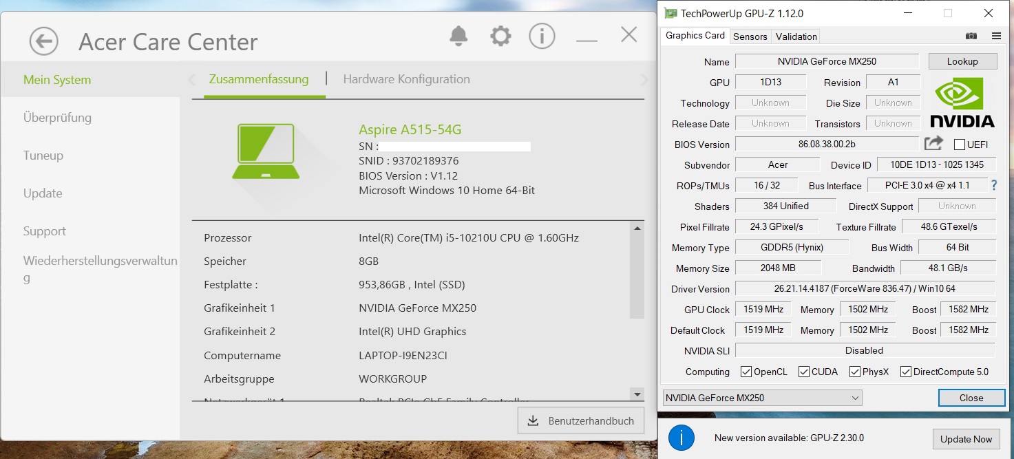Click the NVIDIA logo in GPU-Z

[962, 102]
